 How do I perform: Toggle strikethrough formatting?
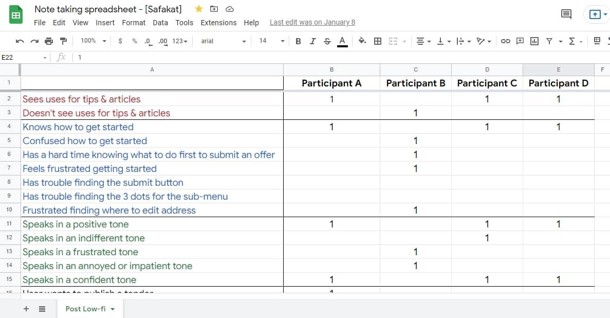pos(327,41)
